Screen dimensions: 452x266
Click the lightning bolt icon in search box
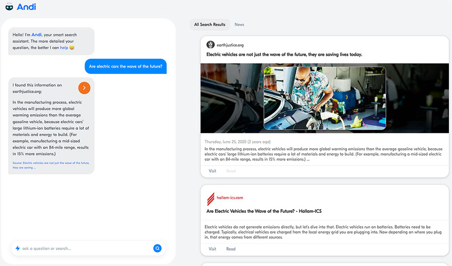(18, 248)
